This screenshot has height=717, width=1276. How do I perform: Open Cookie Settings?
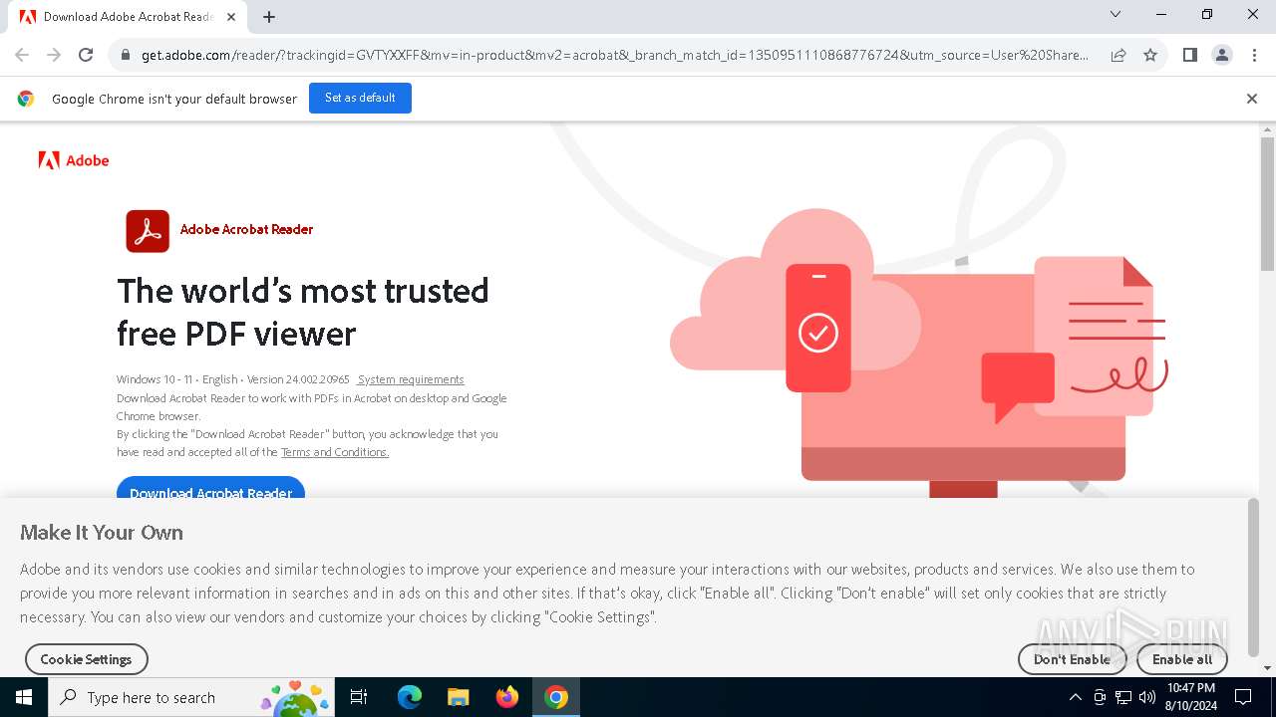point(87,659)
